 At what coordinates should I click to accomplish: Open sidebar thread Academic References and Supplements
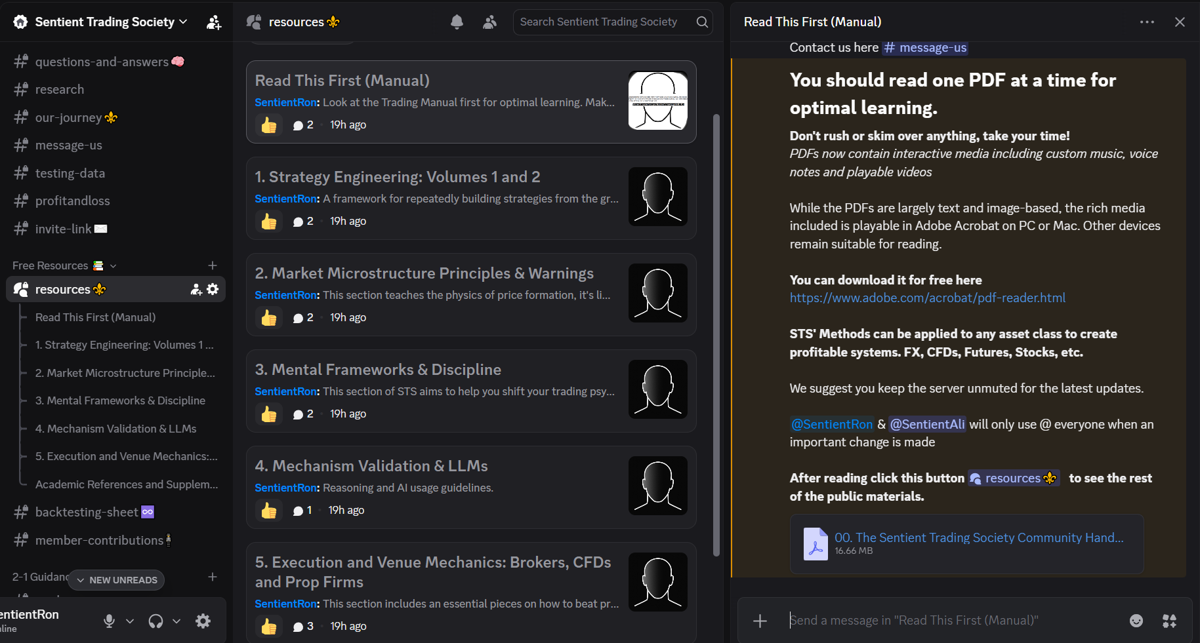pyautogui.click(x=127, y=484)
